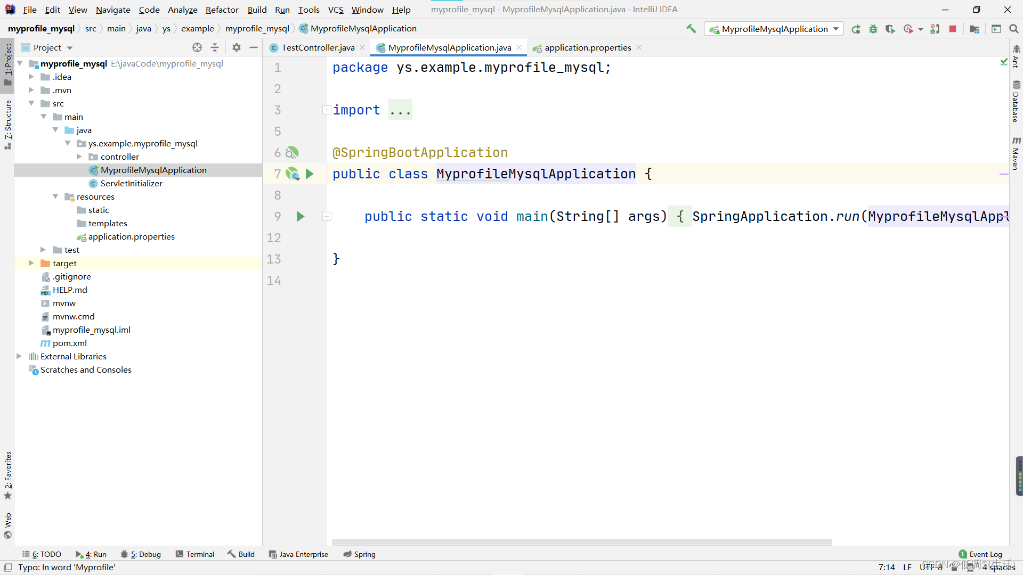Expand the target folder
Viewport: 1023px width, 575px height.
31,263
